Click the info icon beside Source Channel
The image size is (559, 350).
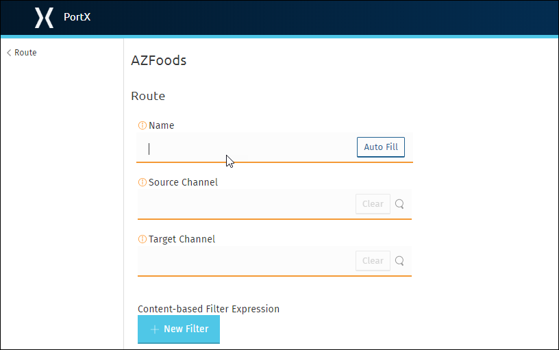pos(142,182)
